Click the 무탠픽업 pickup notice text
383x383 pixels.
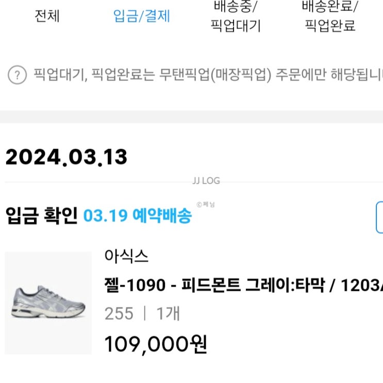[206, 75]
